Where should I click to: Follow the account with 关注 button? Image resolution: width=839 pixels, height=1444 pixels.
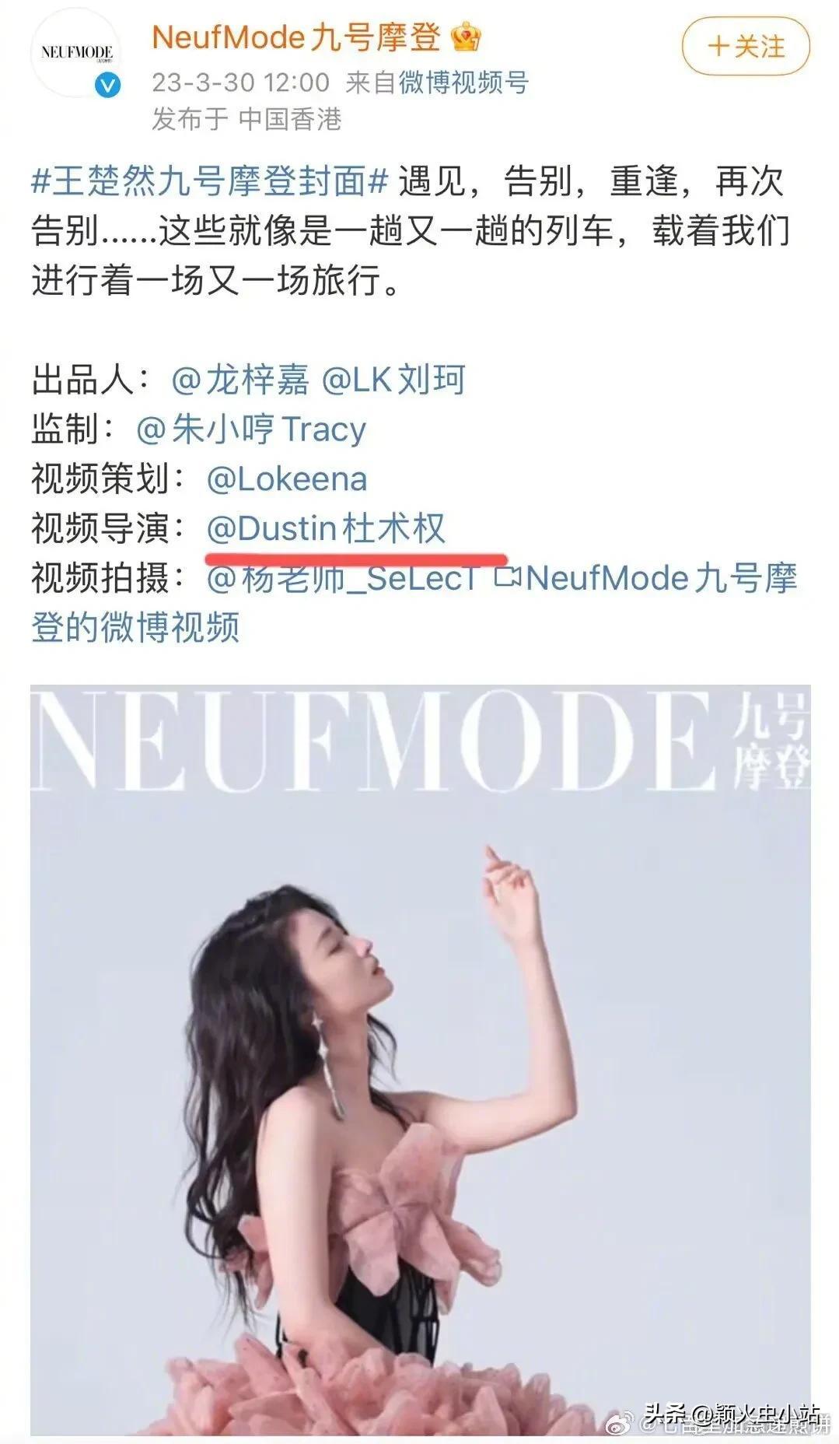(x=746, y=47)
